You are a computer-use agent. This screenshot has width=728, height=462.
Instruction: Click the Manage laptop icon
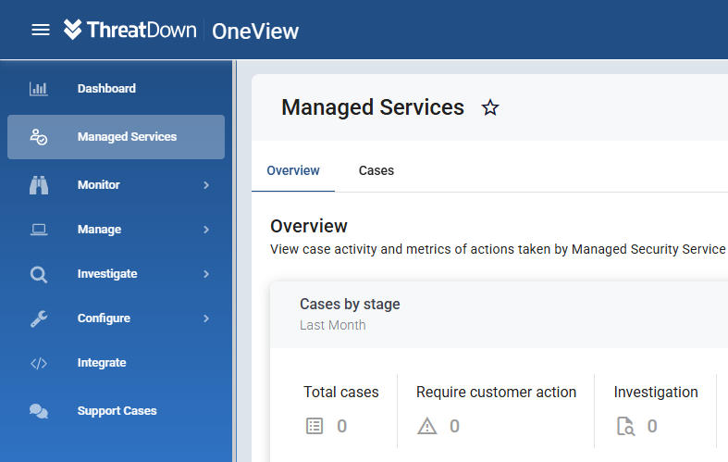pos(39,230)
